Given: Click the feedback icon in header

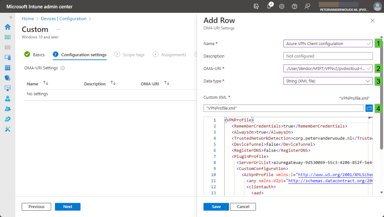Looking at the screenshot, I should (x=307, y=6).
